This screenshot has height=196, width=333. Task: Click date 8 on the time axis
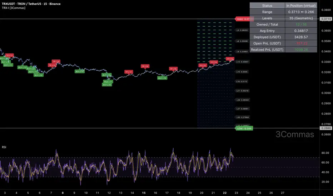pos(63,193)
